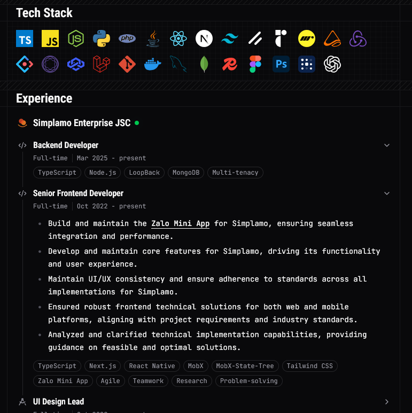The width and height of the screenshot is (412, 413).
Task: Click the Photoshop Ps icon
Action: pos(281,64)
